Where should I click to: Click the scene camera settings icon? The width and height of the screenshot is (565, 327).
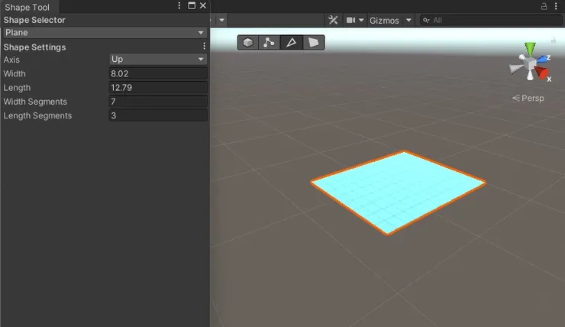point(350,20)
